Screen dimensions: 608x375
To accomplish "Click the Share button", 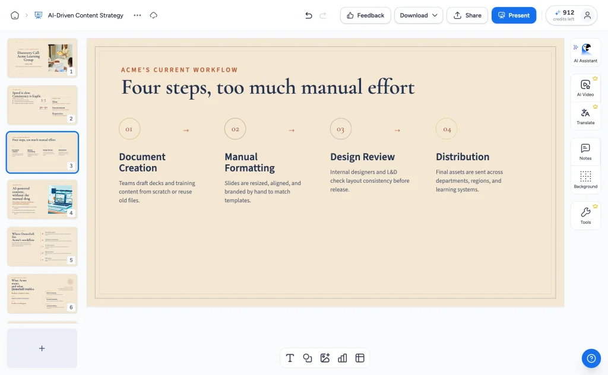I will [467, 15].
